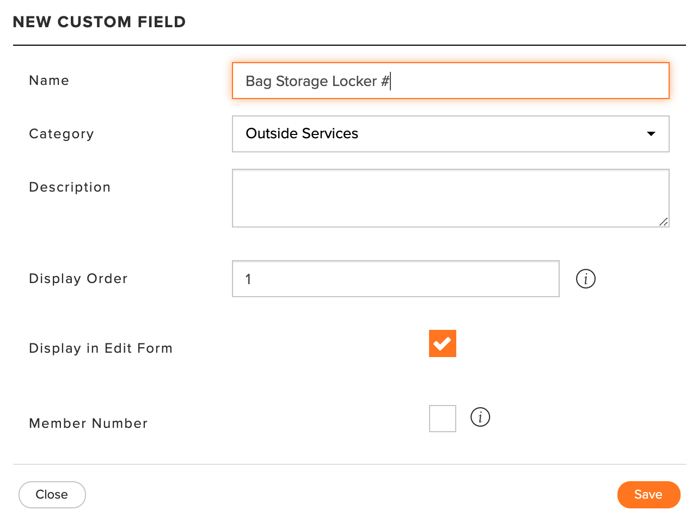Expand the Category dropdown arrow
698x528 pixels.
coord(651,134)
